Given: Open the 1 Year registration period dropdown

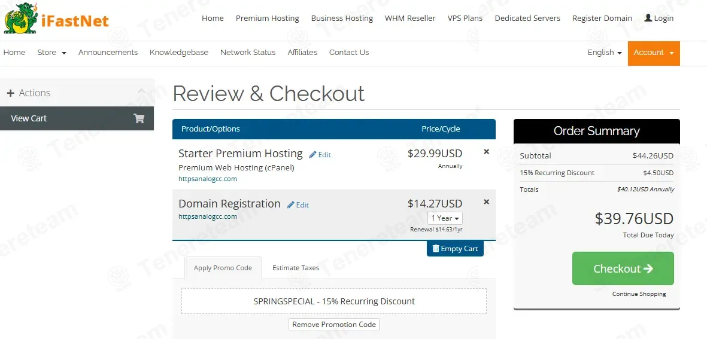Looking at the screenshot, I should click(x=445, y=218).
